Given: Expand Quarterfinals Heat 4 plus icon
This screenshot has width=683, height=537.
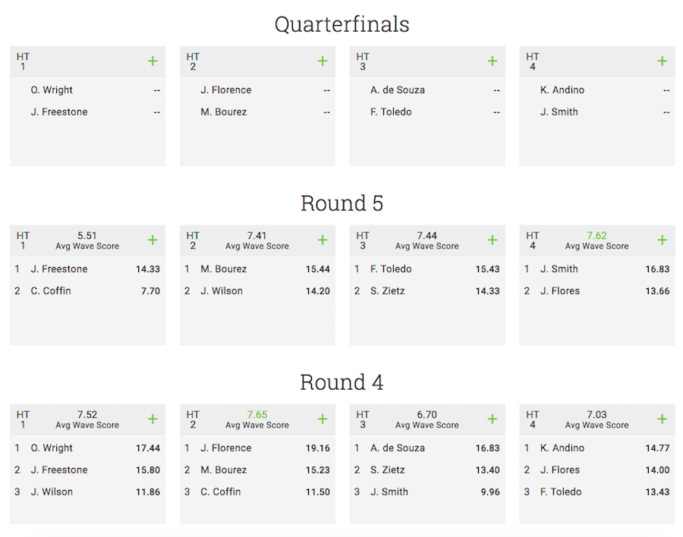Looking at the screenshot, I should [x=662, y=61].
